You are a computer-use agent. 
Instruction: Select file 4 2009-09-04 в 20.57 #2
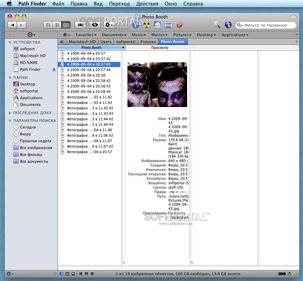click(89, 59)
